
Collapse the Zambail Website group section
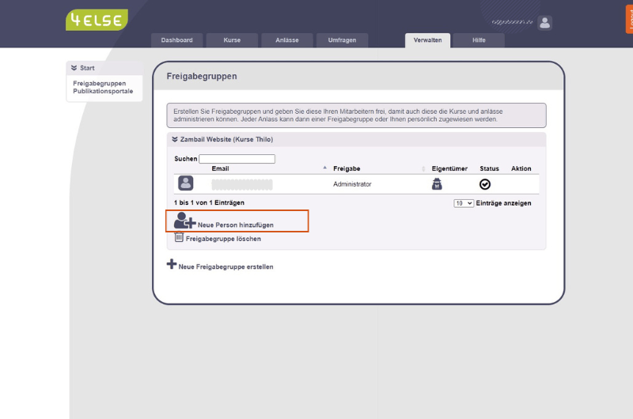click(x=175, y=139)
